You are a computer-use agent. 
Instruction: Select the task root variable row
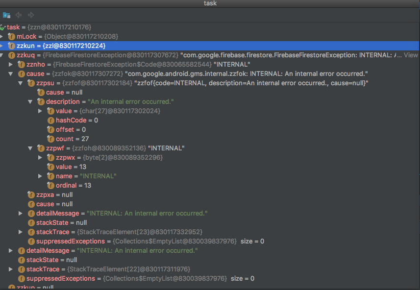point(210,27)
